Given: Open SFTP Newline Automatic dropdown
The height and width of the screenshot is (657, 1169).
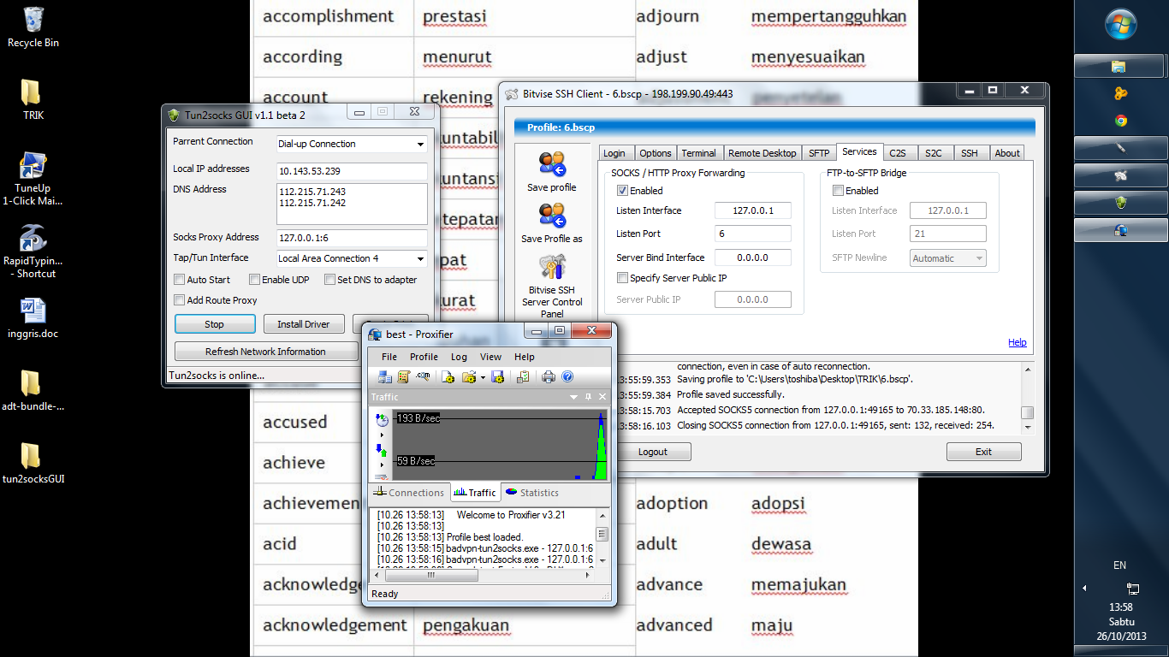Looking at the screenshot, I should click(978, 258).
